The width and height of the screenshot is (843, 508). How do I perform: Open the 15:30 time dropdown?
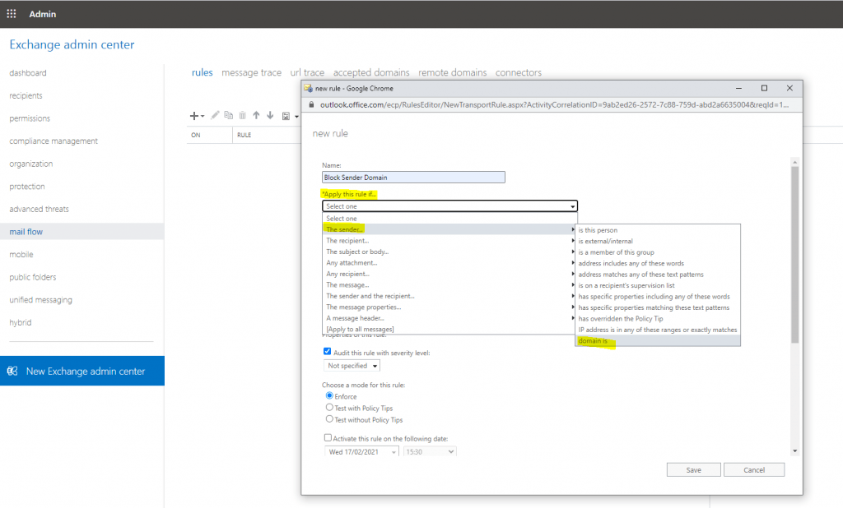[x=430, y=451]
